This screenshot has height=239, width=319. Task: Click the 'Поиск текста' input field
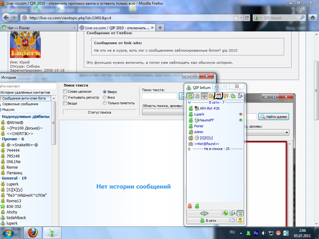tap(159, 96)
